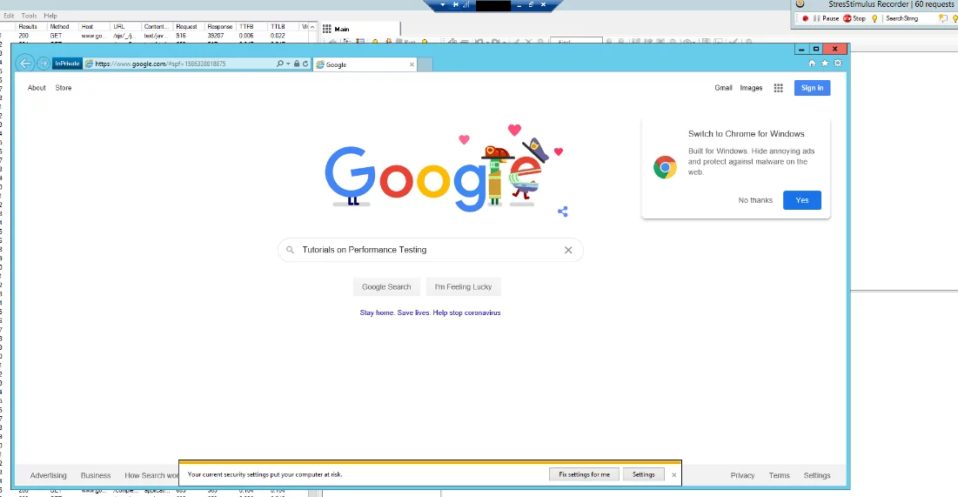958x497 pixels.
Task: Open the Store link on Google
Action: [64, 88]
